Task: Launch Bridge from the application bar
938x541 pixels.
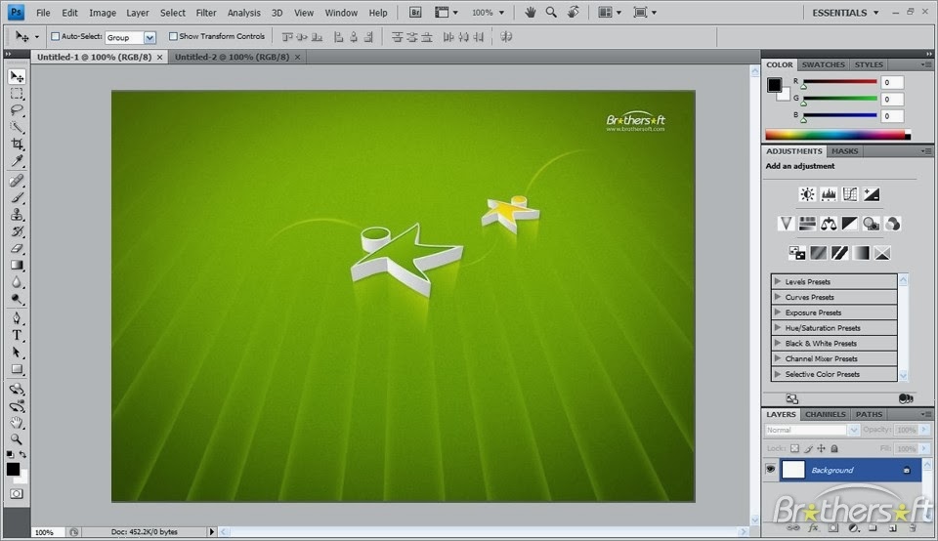Action: (415, 13)
